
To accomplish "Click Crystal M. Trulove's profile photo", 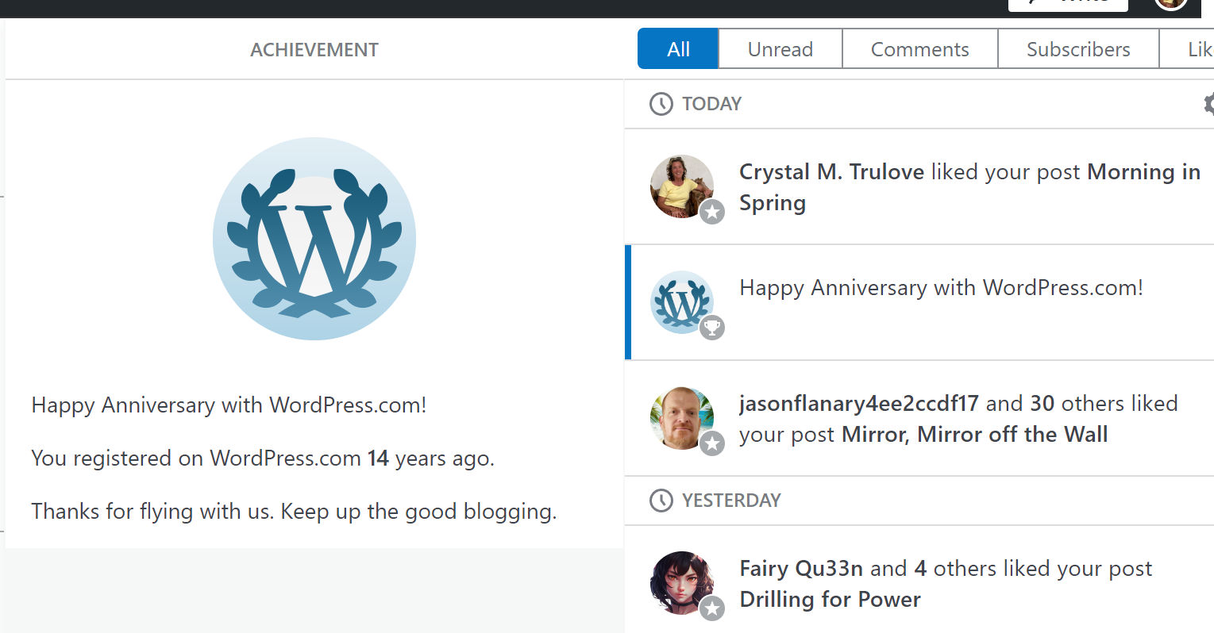I will tap(679, 184).
